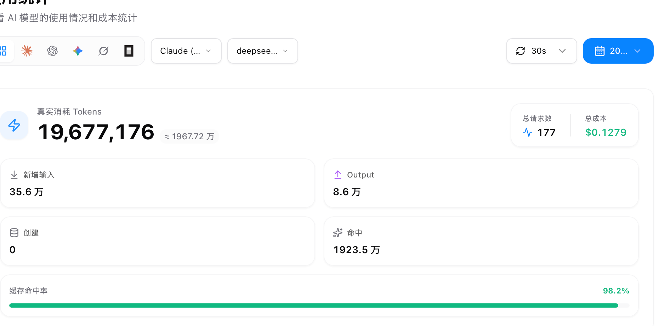
Task: Open the Claude (... dropdown
Action: (186, 51)
